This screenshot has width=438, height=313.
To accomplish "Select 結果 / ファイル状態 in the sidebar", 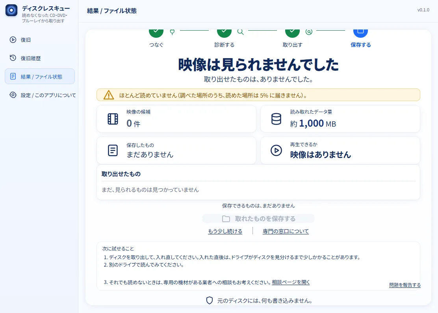I will (x=40, y=76).
